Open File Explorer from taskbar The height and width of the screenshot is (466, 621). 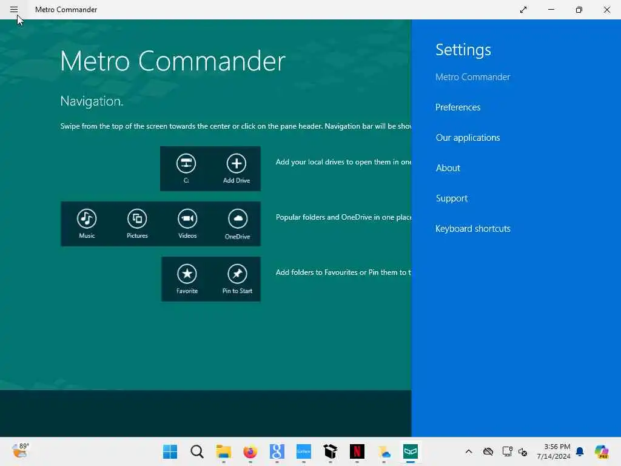click(x=223, y=451)
